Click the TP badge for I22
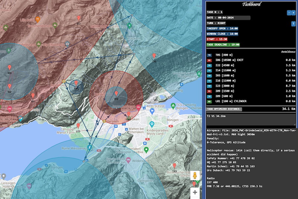This screenshot has height=199, width=298. 209,65
